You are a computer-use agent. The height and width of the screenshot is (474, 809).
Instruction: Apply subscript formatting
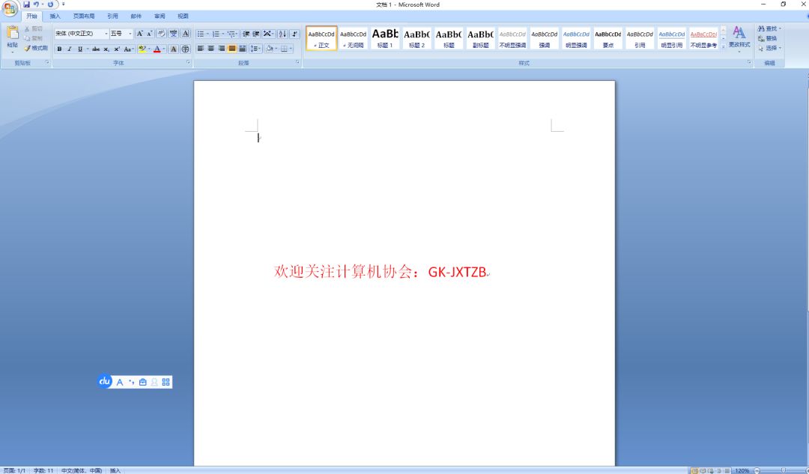[106, 49]
